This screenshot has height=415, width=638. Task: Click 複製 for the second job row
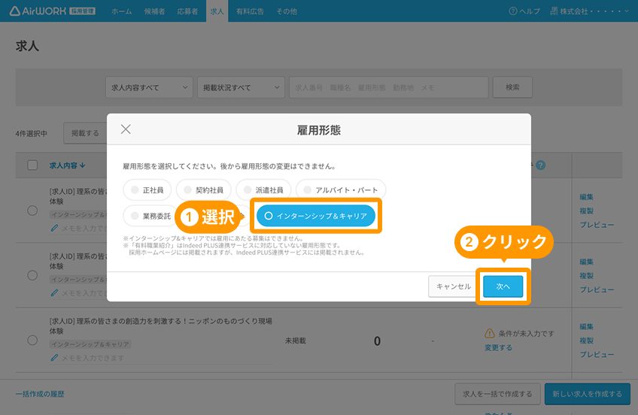coord(586,276)
